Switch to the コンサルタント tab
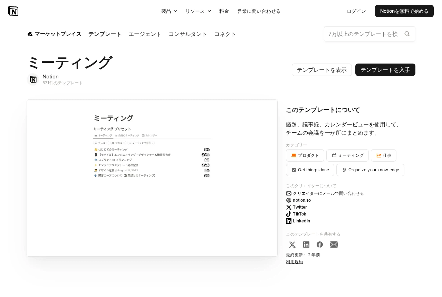442x297 pixels. tap(188, 34)
